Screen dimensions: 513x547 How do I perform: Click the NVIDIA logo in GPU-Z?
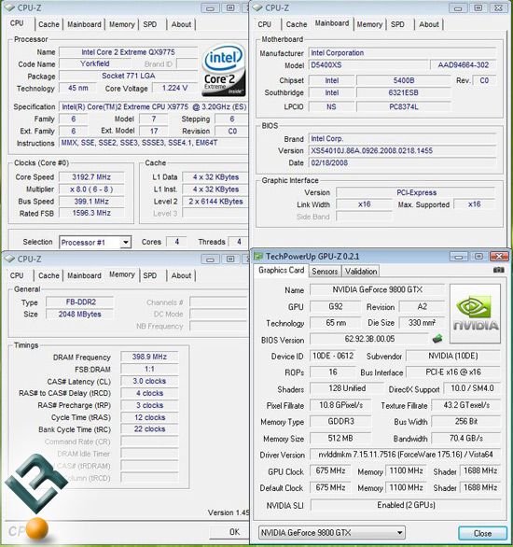click(476, 314)
